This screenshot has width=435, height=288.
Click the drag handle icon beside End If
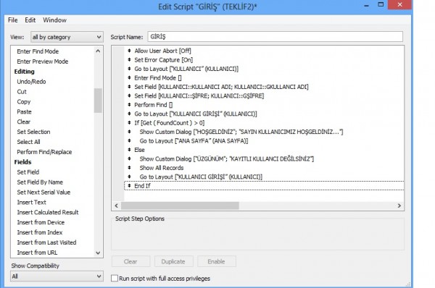[x=129, y=185]
